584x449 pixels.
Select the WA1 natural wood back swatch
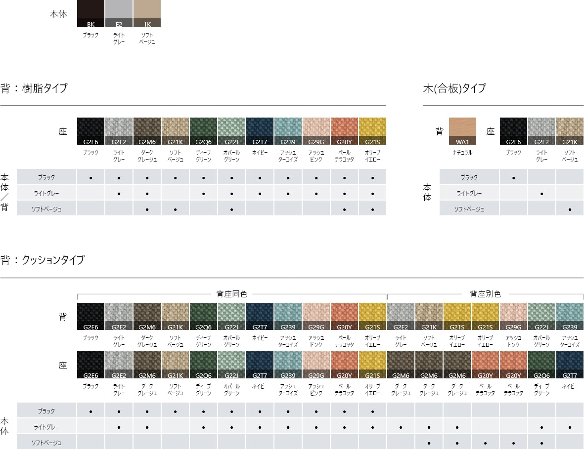pyautogui.click(x=462, y=131)
